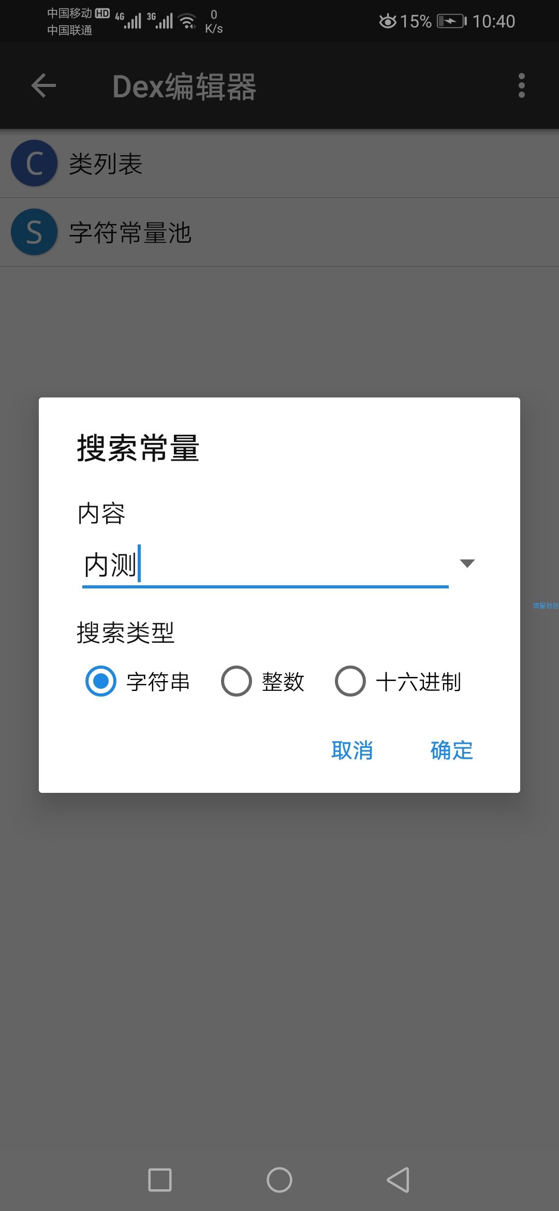The image size is (559, 1211).
Task: Open the 类列表 list entry
Action: pos(279,164)
